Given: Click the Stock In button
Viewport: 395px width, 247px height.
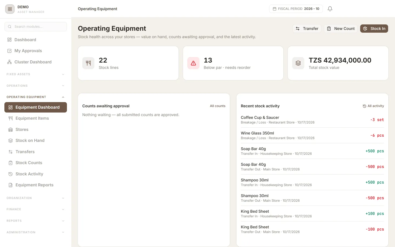Looking at the screenshot, I should 374,29.
